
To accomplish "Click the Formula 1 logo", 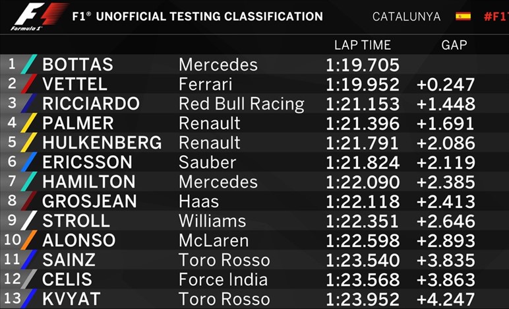I will pos(39,17).
